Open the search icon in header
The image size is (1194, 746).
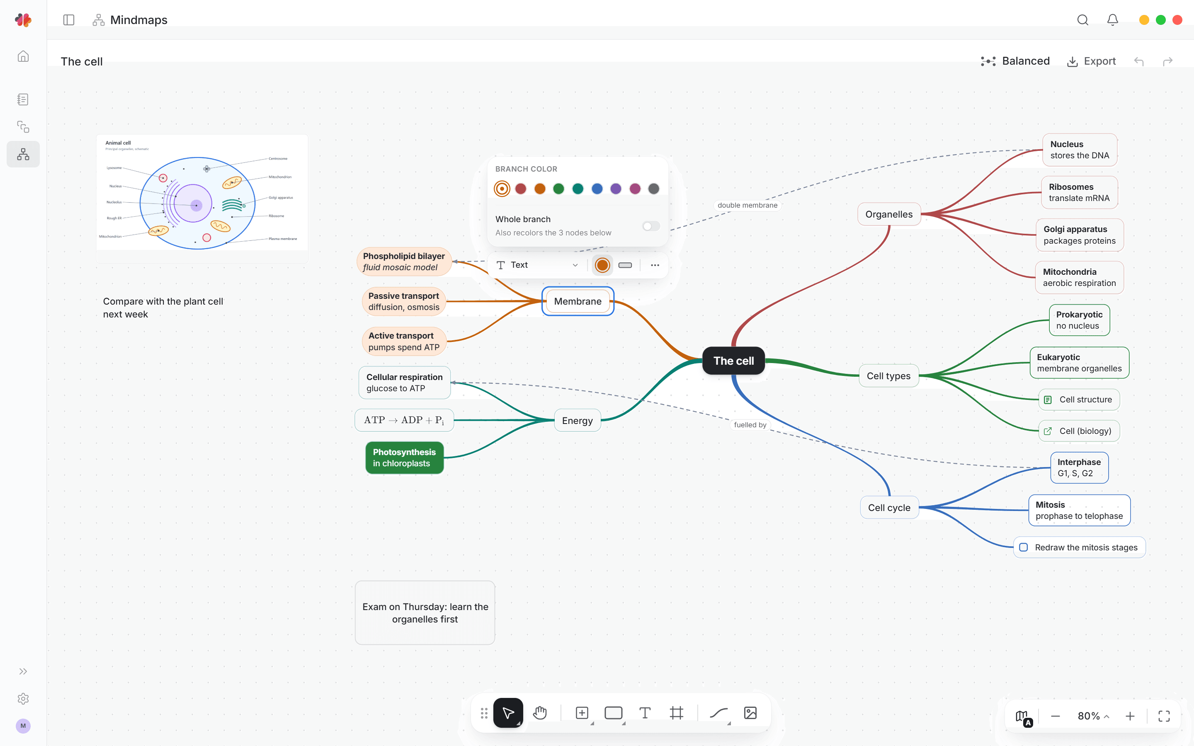[1082, 20]
